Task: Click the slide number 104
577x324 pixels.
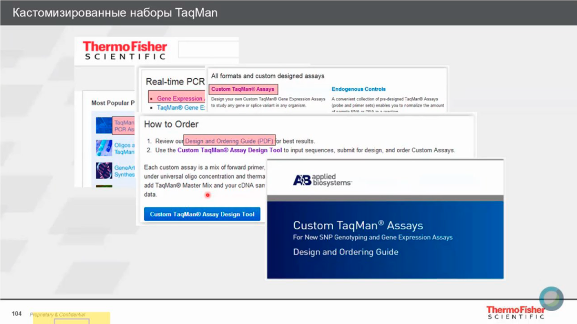Action: (17, 313)
